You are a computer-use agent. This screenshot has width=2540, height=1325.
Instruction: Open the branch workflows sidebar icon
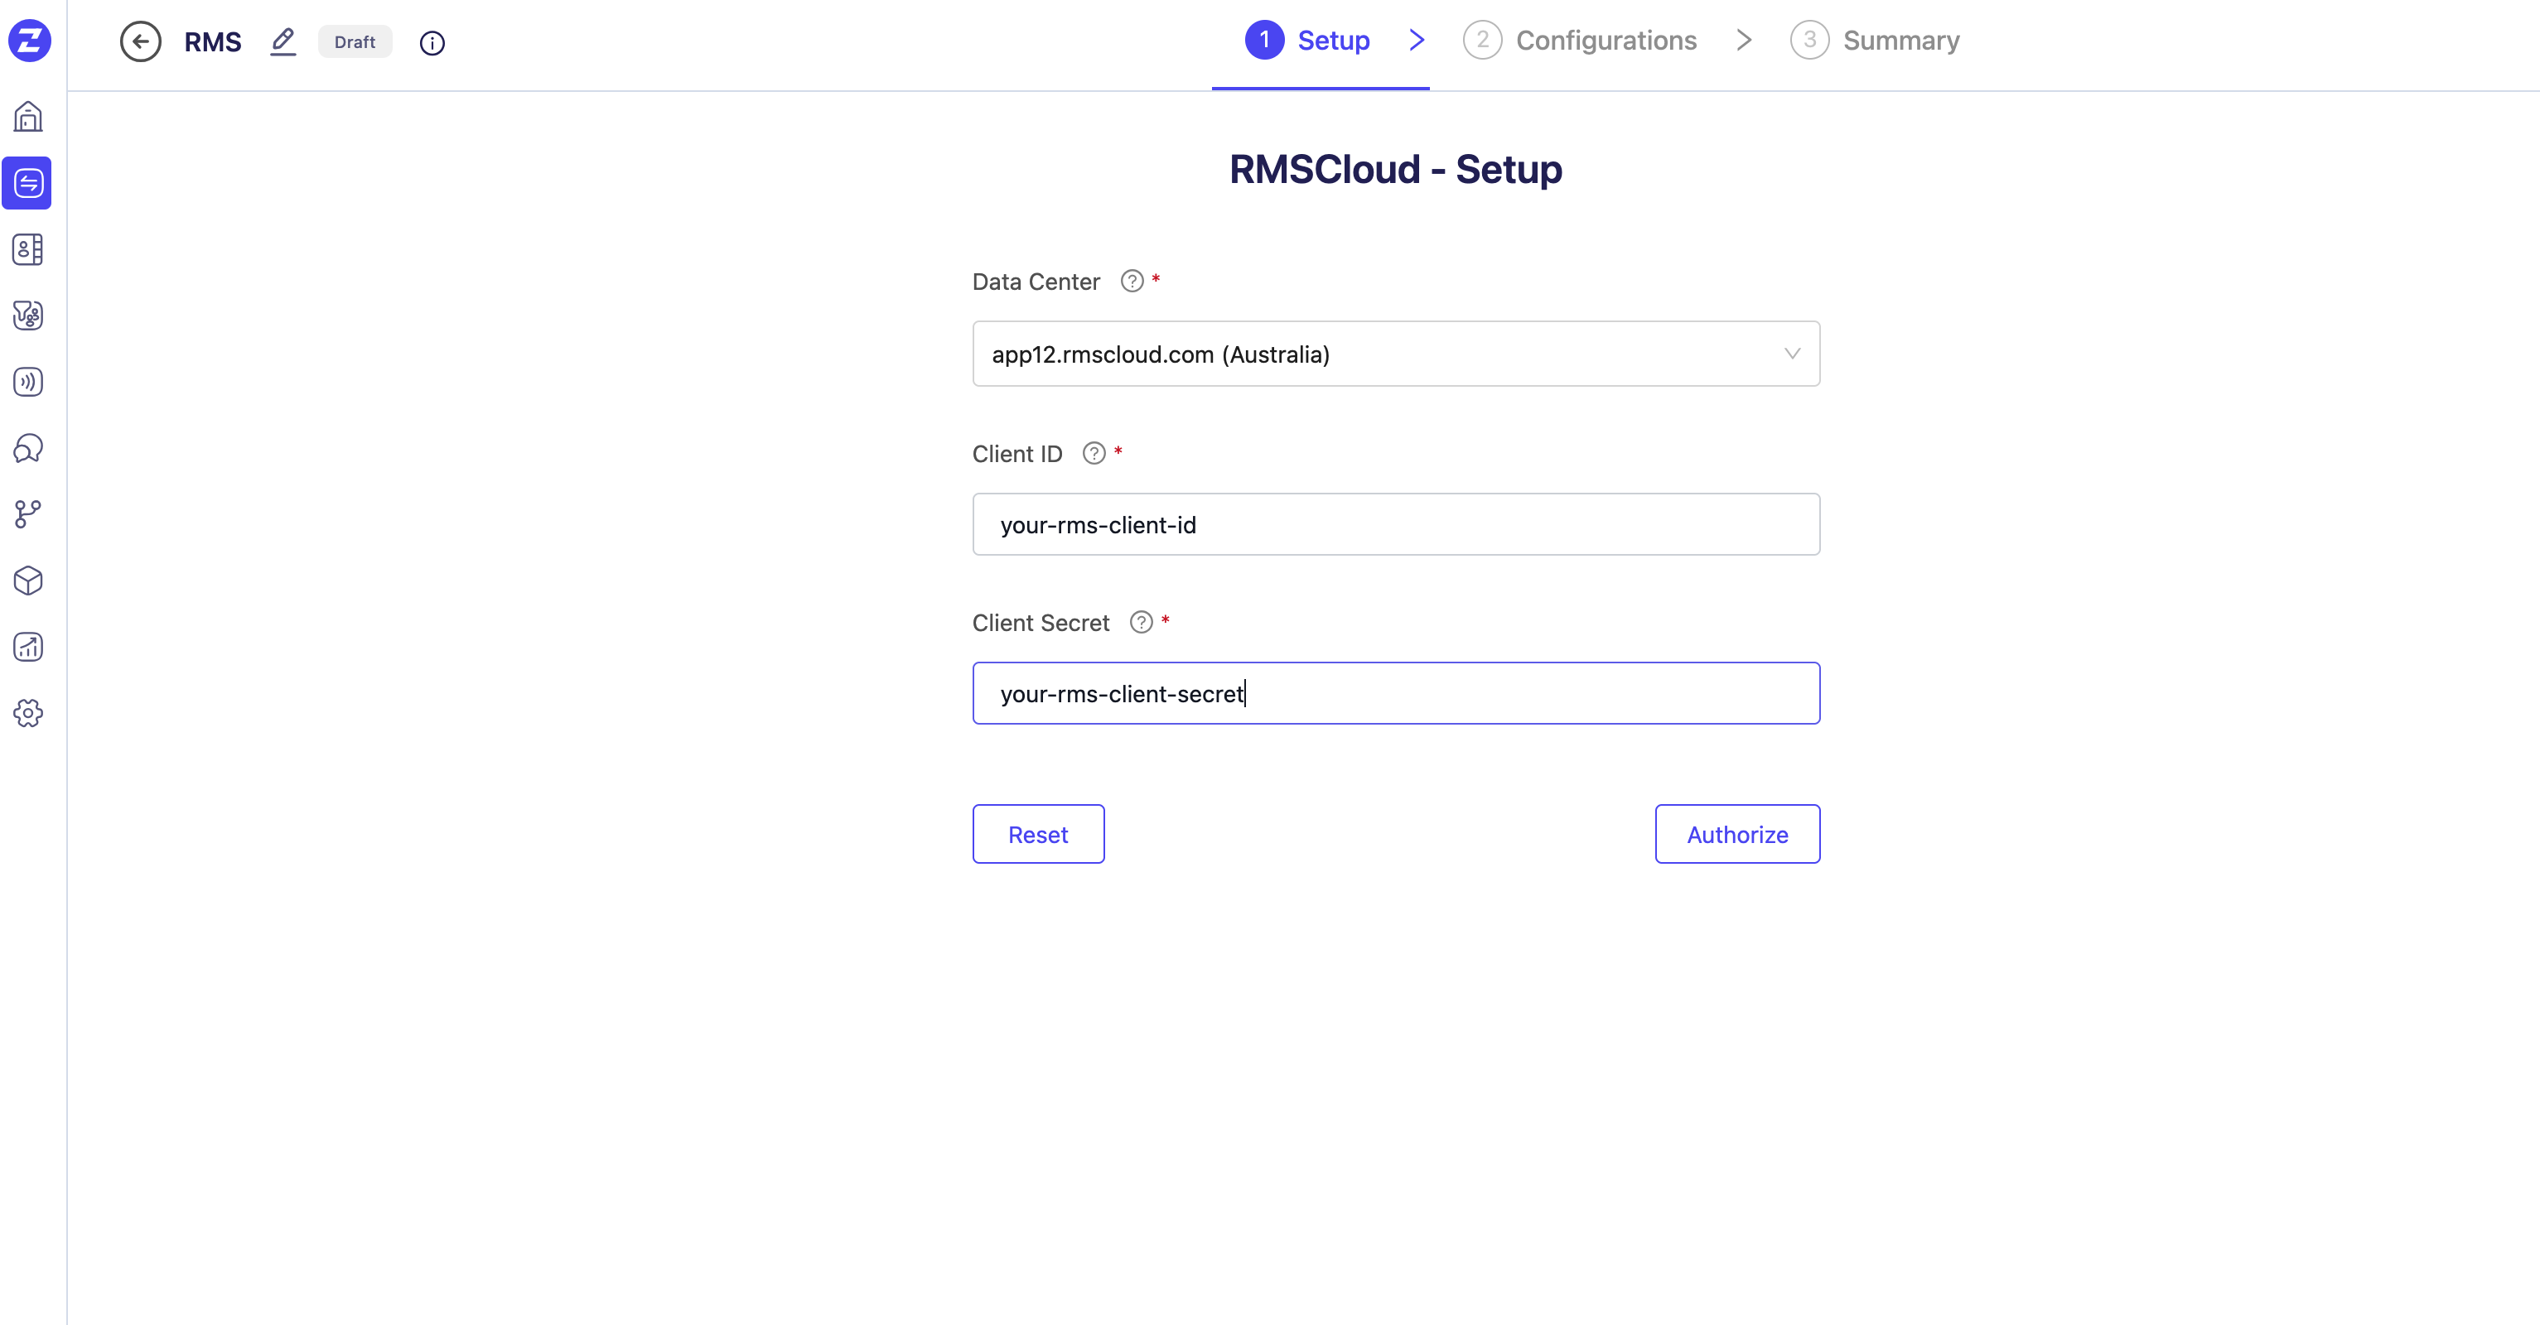click(27, 513)
